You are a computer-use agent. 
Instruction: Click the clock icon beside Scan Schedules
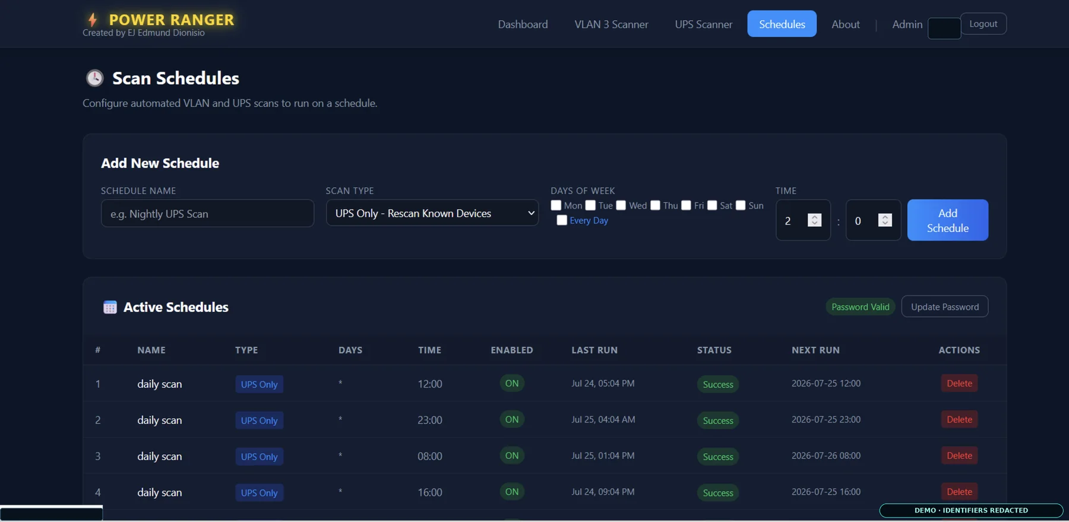[x=94, y=78]
